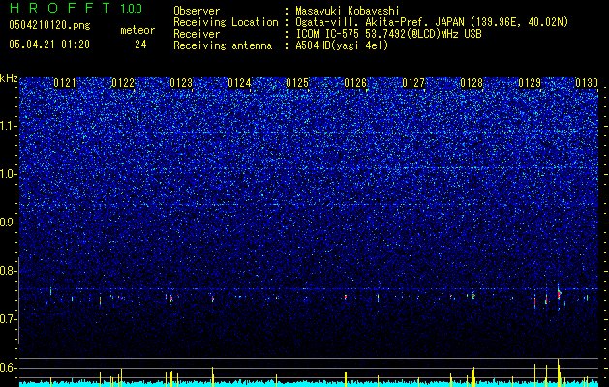Select the observer name Masayuki Kobayashi

[348, 11]
